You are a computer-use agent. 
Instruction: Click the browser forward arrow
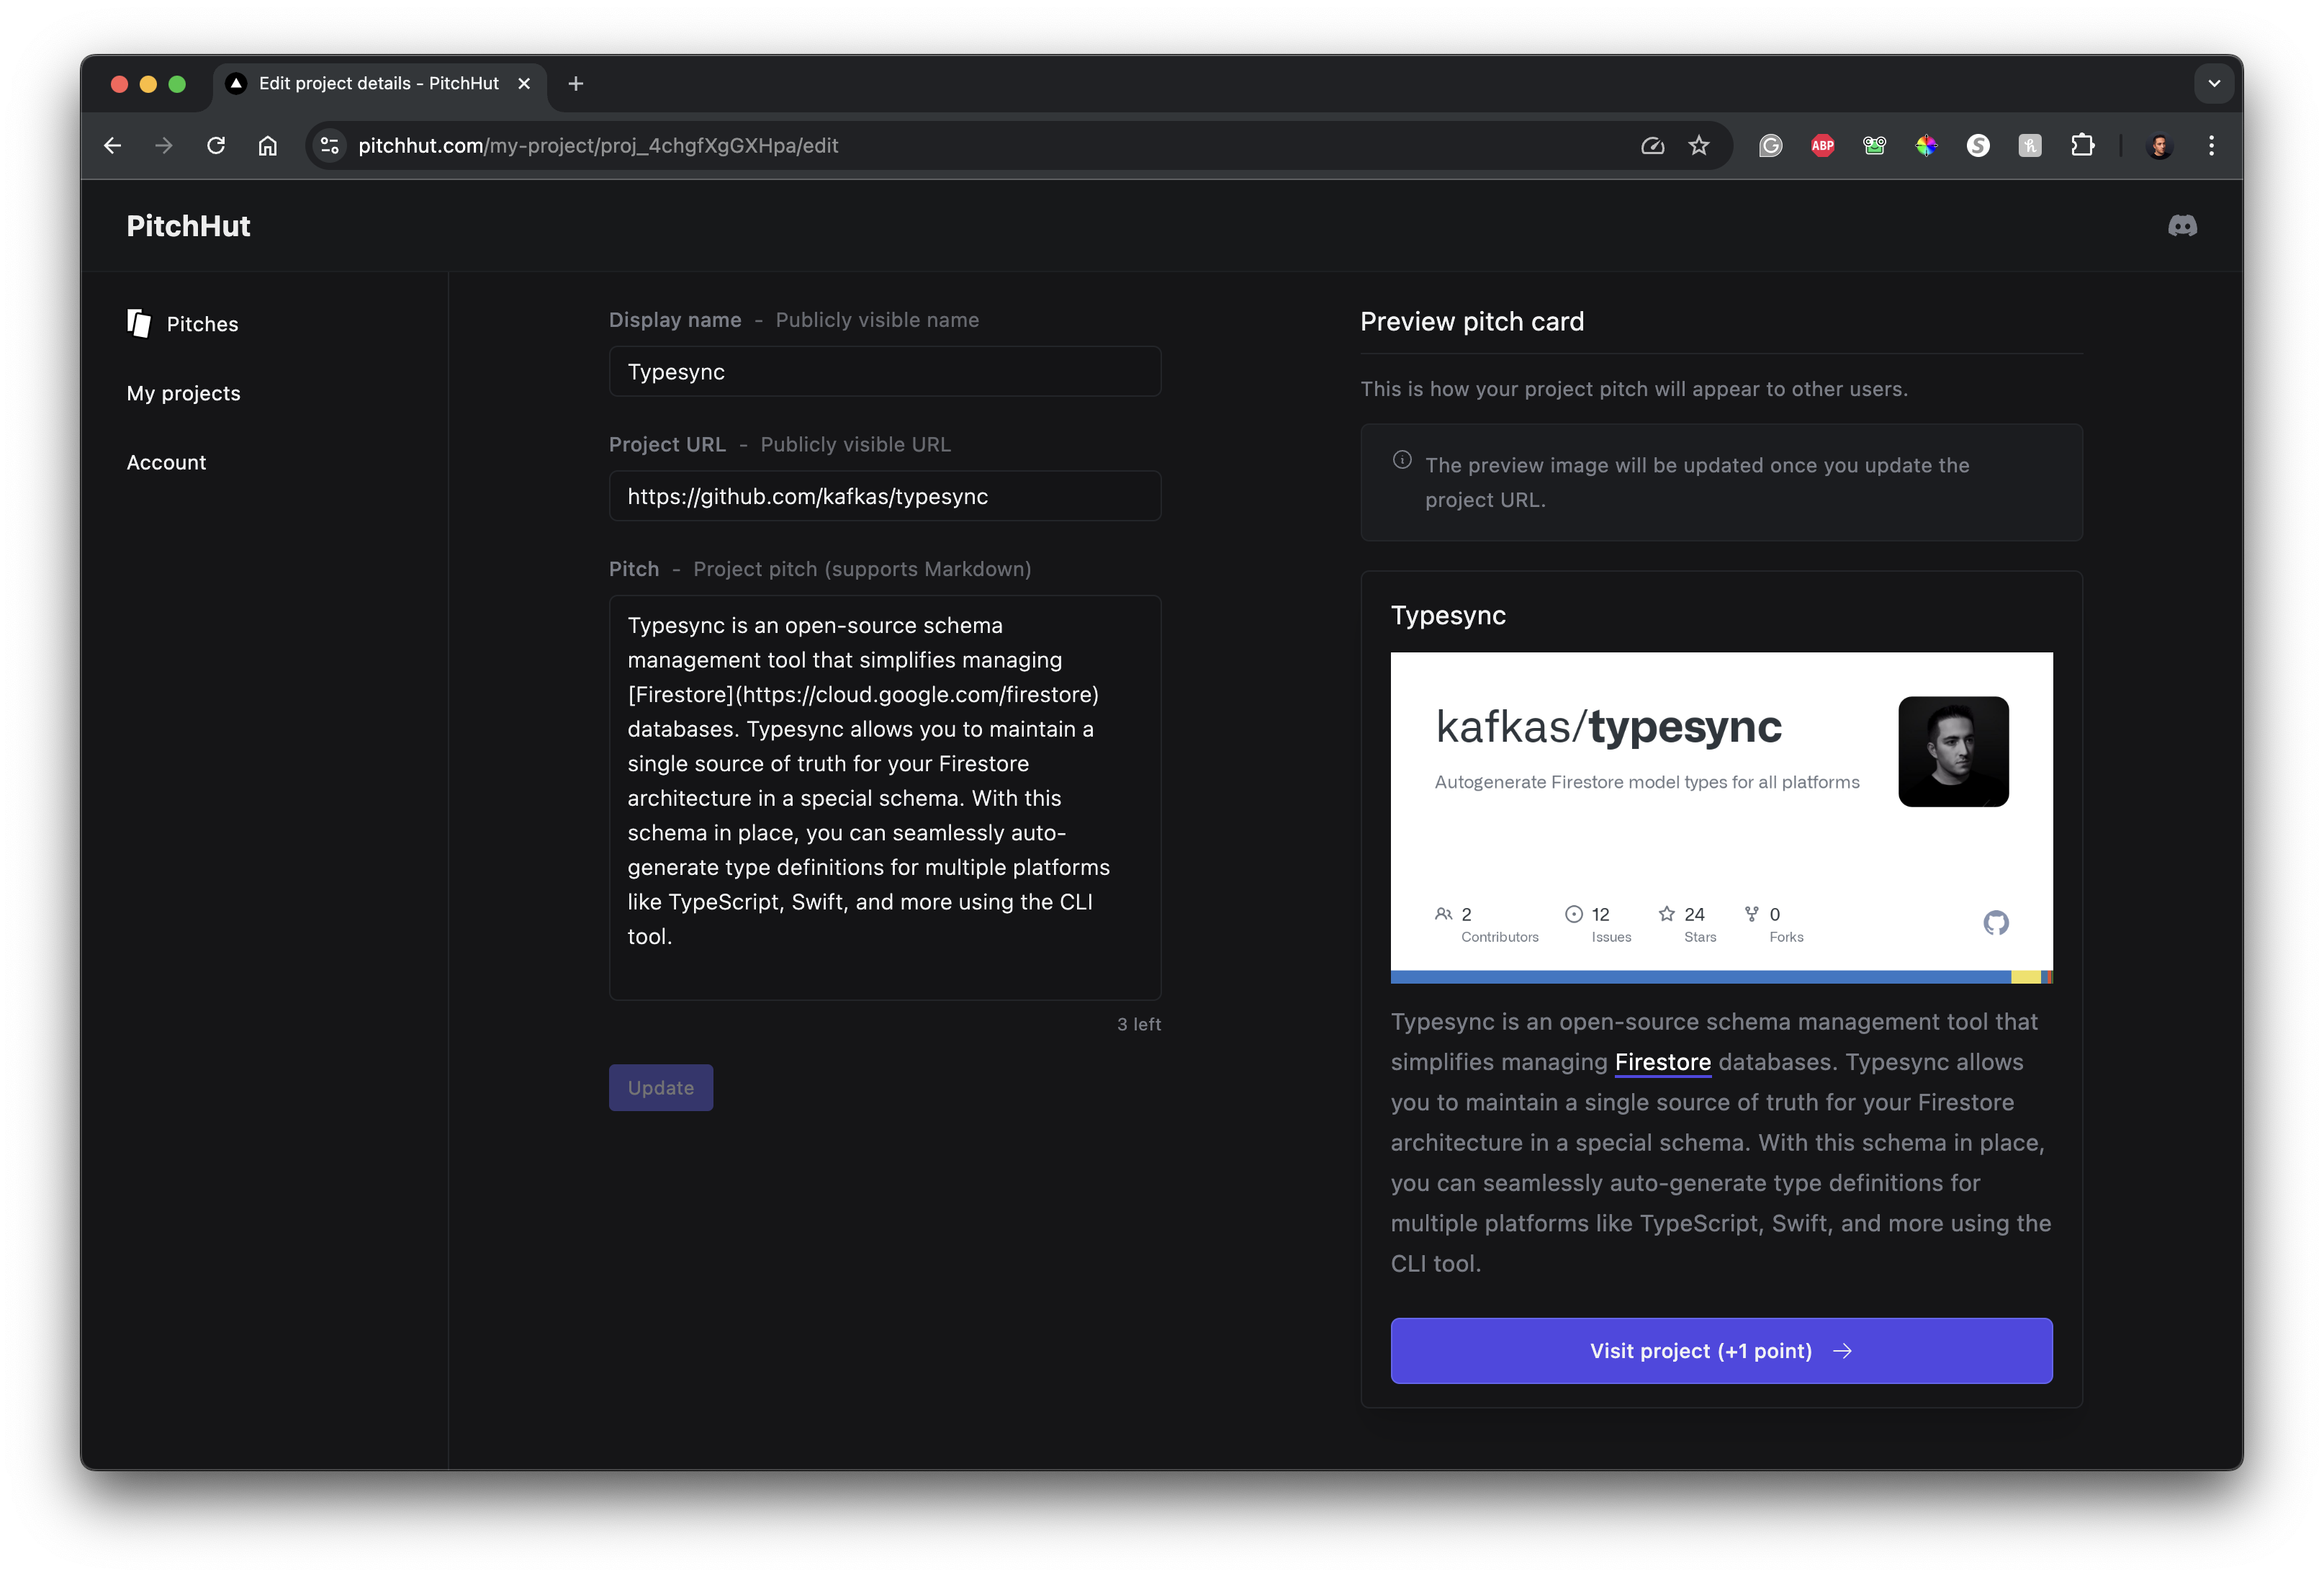click(164, 146)
